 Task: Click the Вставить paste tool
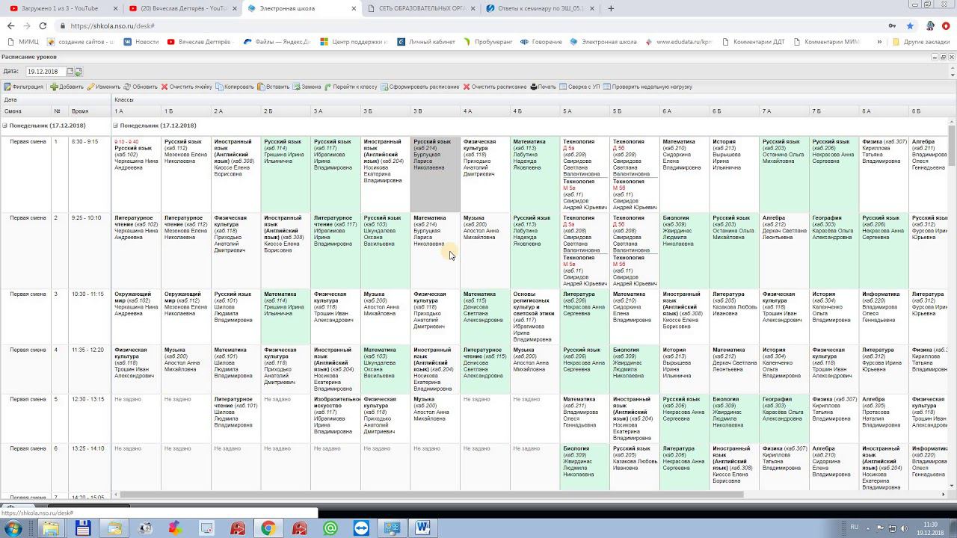coord(274,87)
